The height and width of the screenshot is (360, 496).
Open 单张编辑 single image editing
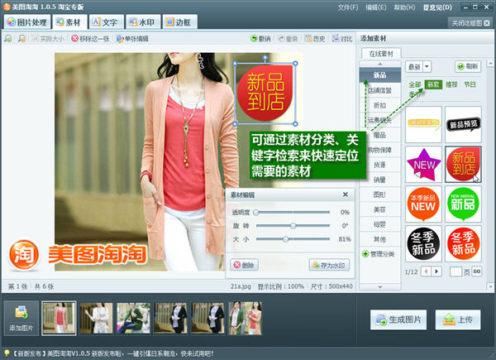(x=132, y=39)
